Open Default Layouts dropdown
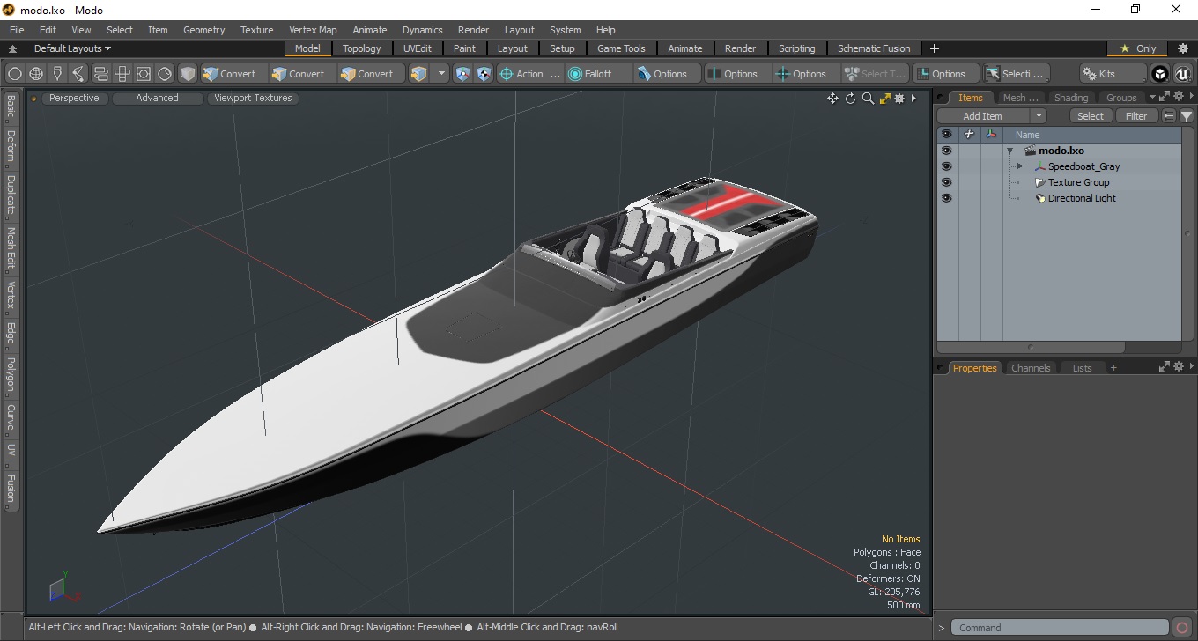 pos(72,48)
